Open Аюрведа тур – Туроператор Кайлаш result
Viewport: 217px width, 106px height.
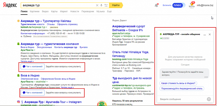(x=46, y=21)
